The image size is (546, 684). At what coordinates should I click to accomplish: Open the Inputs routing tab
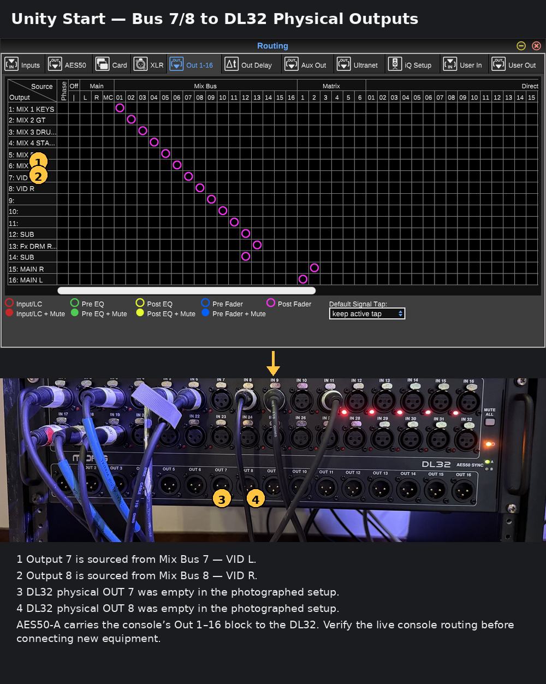(23, 64)
